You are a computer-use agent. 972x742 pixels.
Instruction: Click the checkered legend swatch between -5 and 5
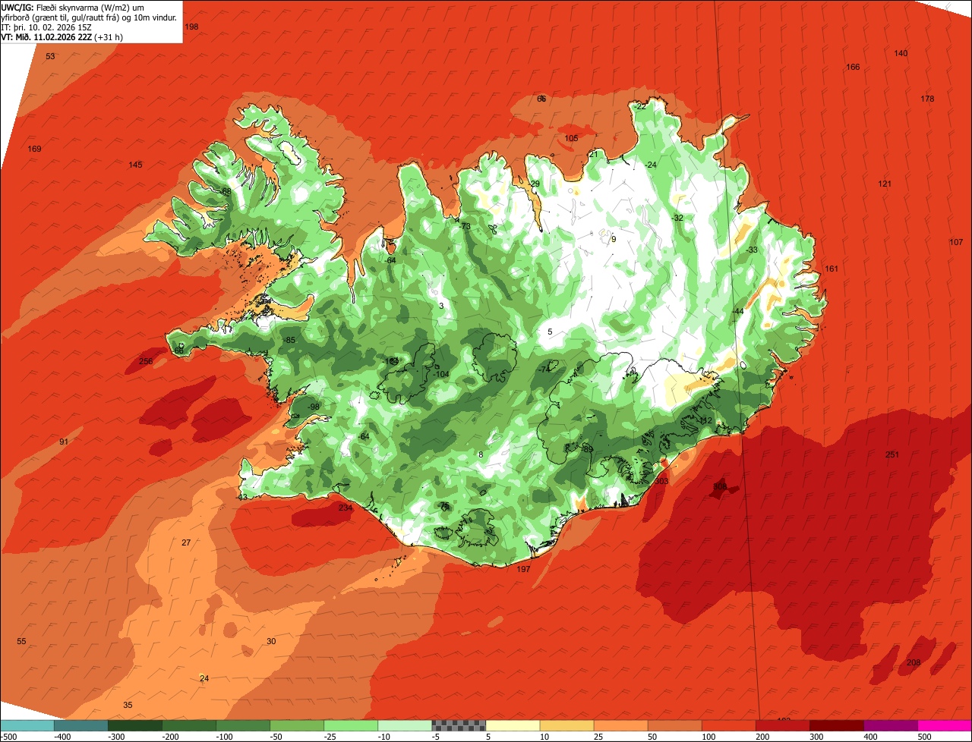(459, 725)
